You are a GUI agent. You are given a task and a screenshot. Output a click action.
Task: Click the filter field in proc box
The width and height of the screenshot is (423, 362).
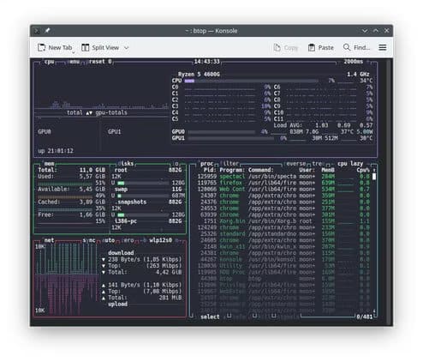click(229, 164)
